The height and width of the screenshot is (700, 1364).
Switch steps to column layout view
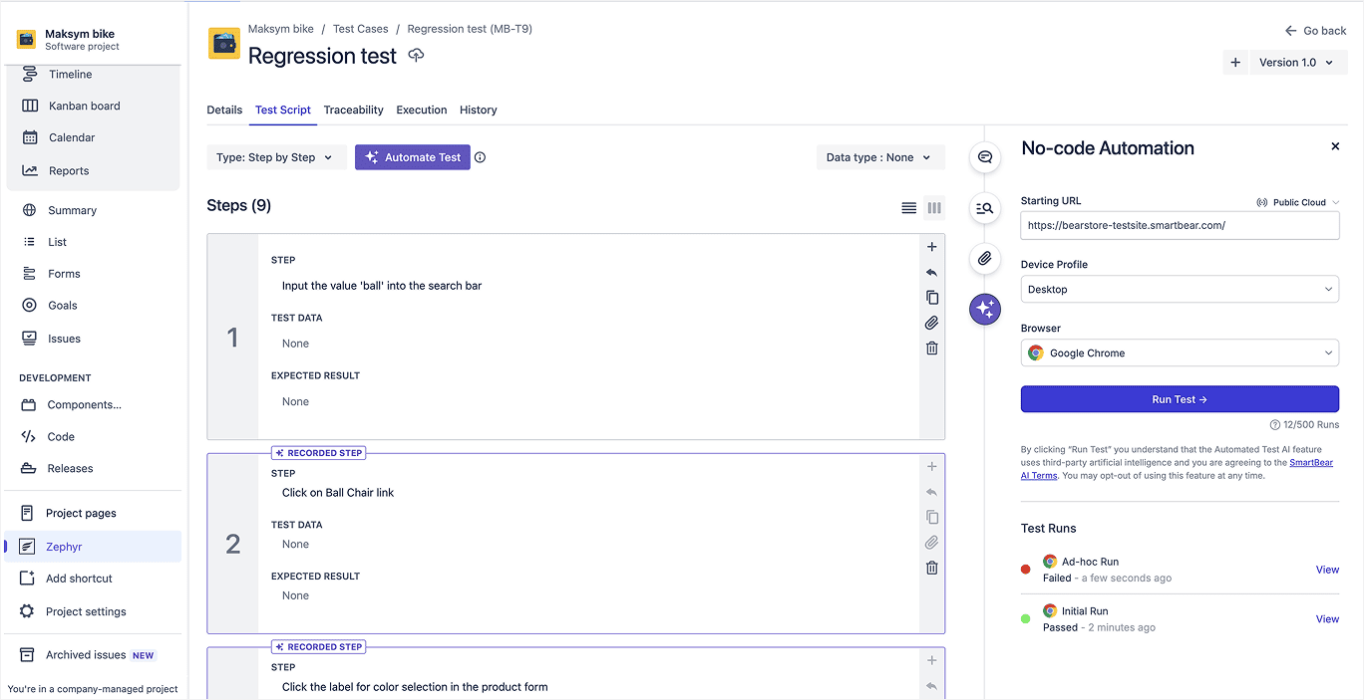(934, 208)
